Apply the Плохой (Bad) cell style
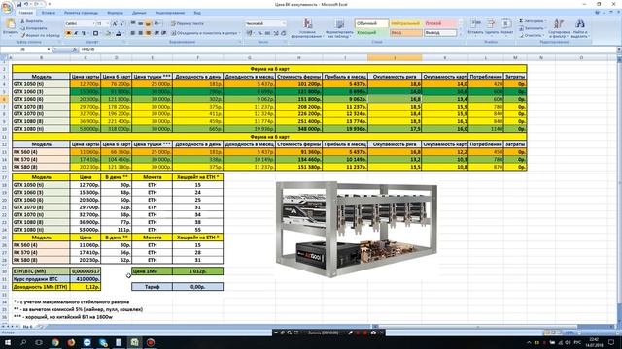Image resolution: width=622 pixels, height=349 pixels. tap(439, 23)
